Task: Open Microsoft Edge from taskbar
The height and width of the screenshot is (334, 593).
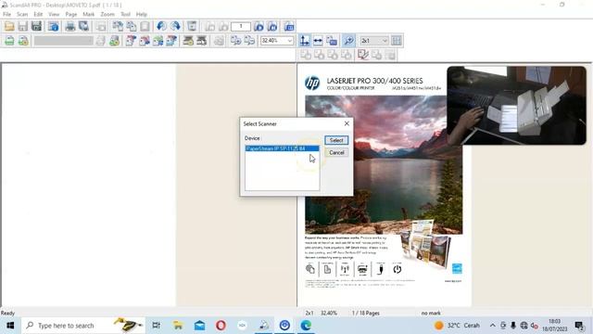Action: tap(306, 326)
